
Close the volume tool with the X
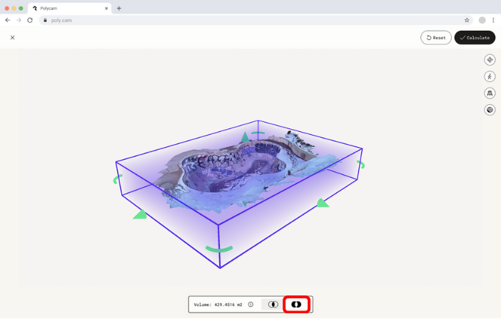(12, 37)
